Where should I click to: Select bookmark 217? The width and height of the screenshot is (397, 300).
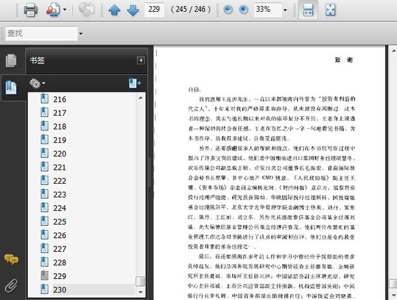click(x=60, y=113)
